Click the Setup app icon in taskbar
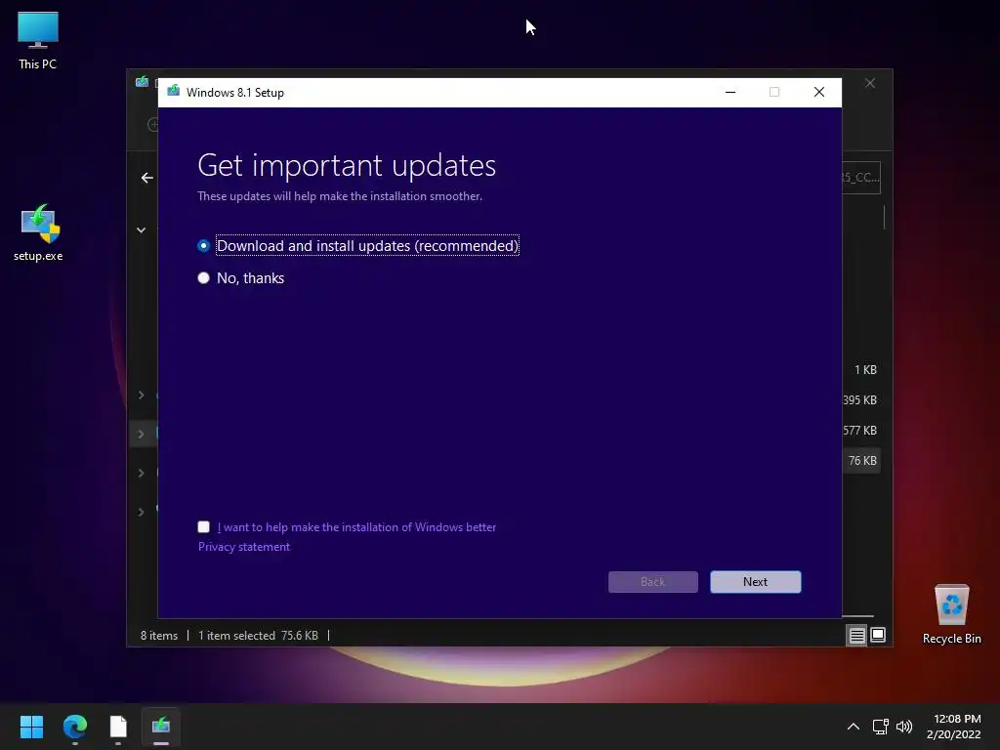 point(161,727)
